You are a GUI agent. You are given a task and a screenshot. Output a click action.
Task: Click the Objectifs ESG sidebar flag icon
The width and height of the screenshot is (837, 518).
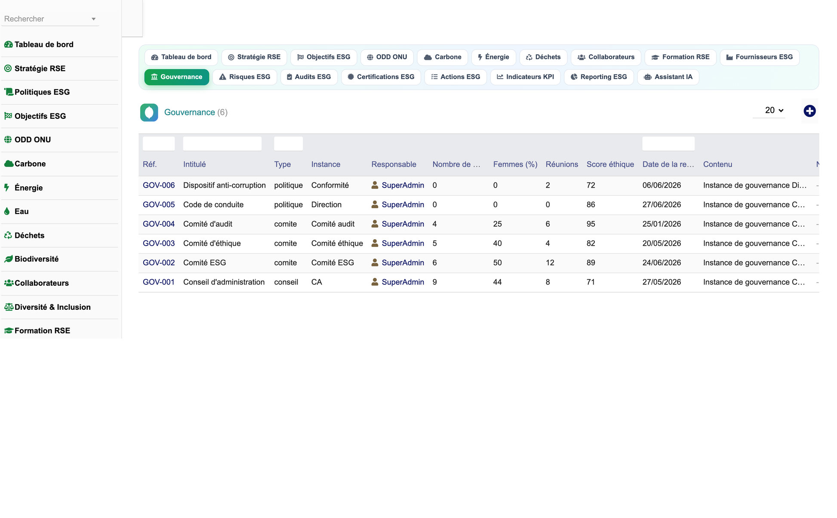(8, 116)
